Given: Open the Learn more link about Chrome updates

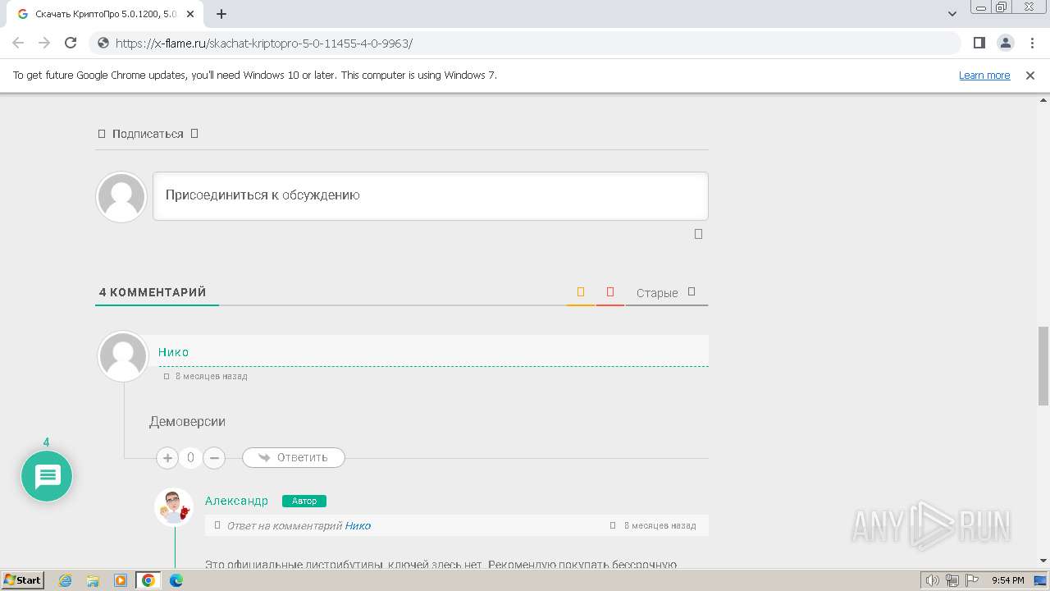Looking at the screenshot, I should coord(984,75).
